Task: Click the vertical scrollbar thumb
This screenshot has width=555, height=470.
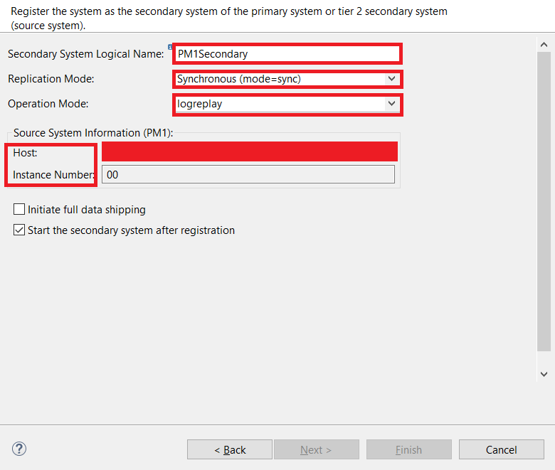Action: tap(544, 199)
